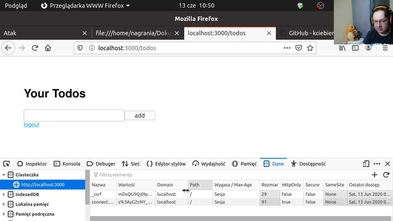393x221 pixels.
Task: Reload the localhost todos page
Action: 35,48
